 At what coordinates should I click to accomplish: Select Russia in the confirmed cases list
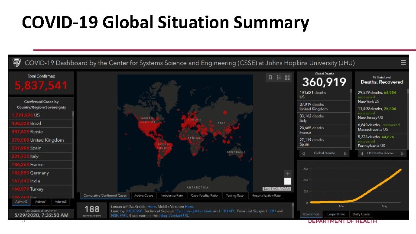41,132
